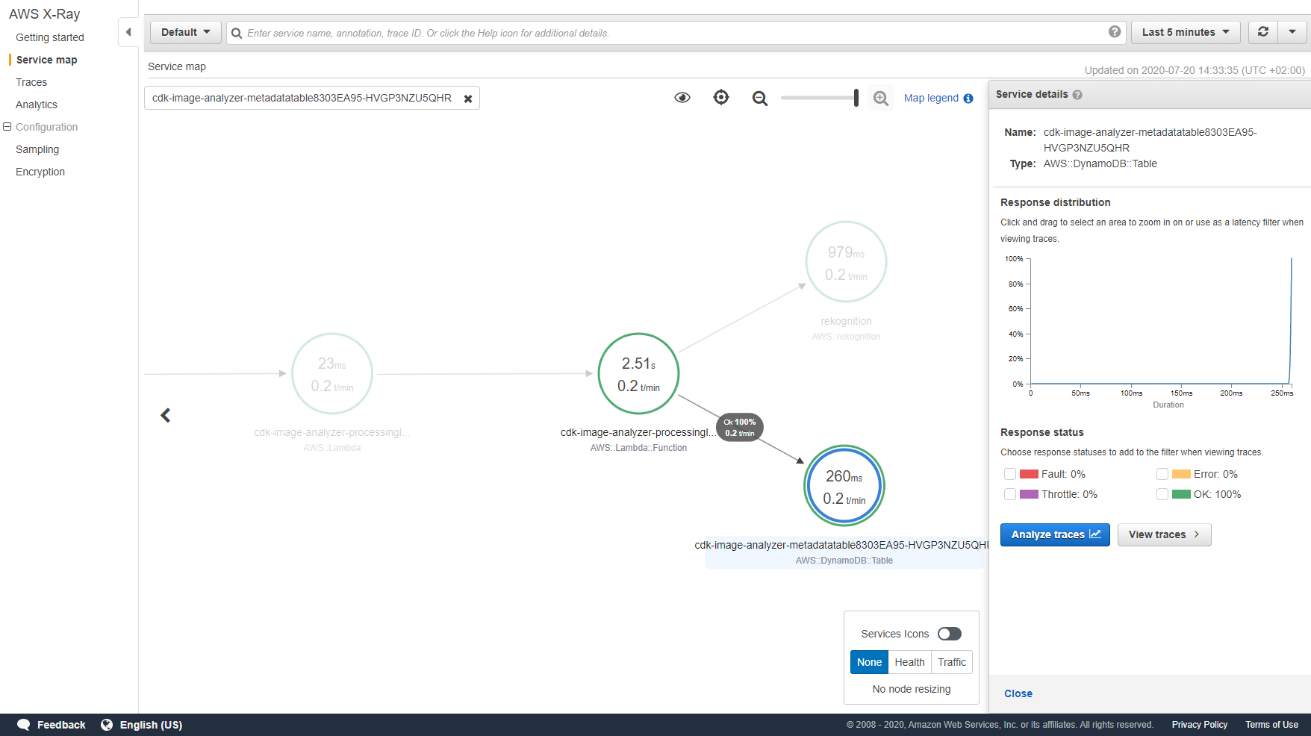Click the center-map crosshair icon
Image resolution: width=1311 pixels, height=736 pixels.
721,97
